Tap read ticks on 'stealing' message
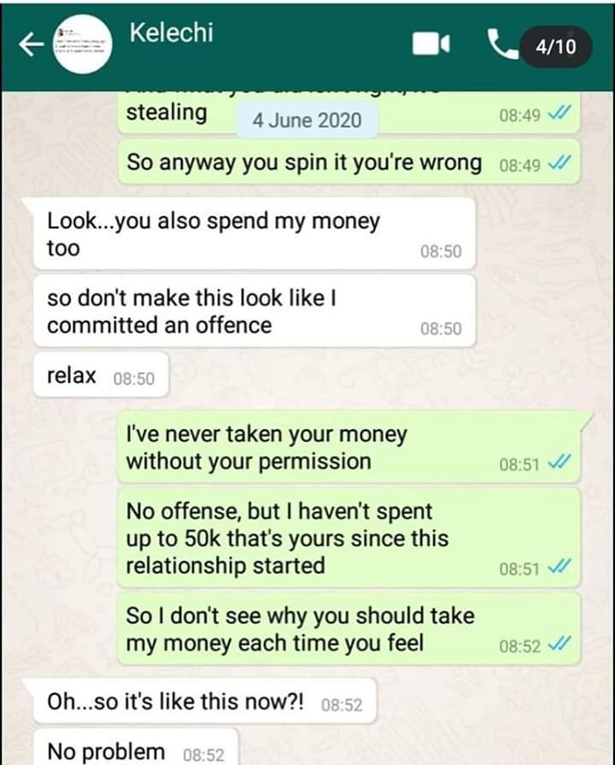This screenshot has width=615, height=765. (559, 114)
